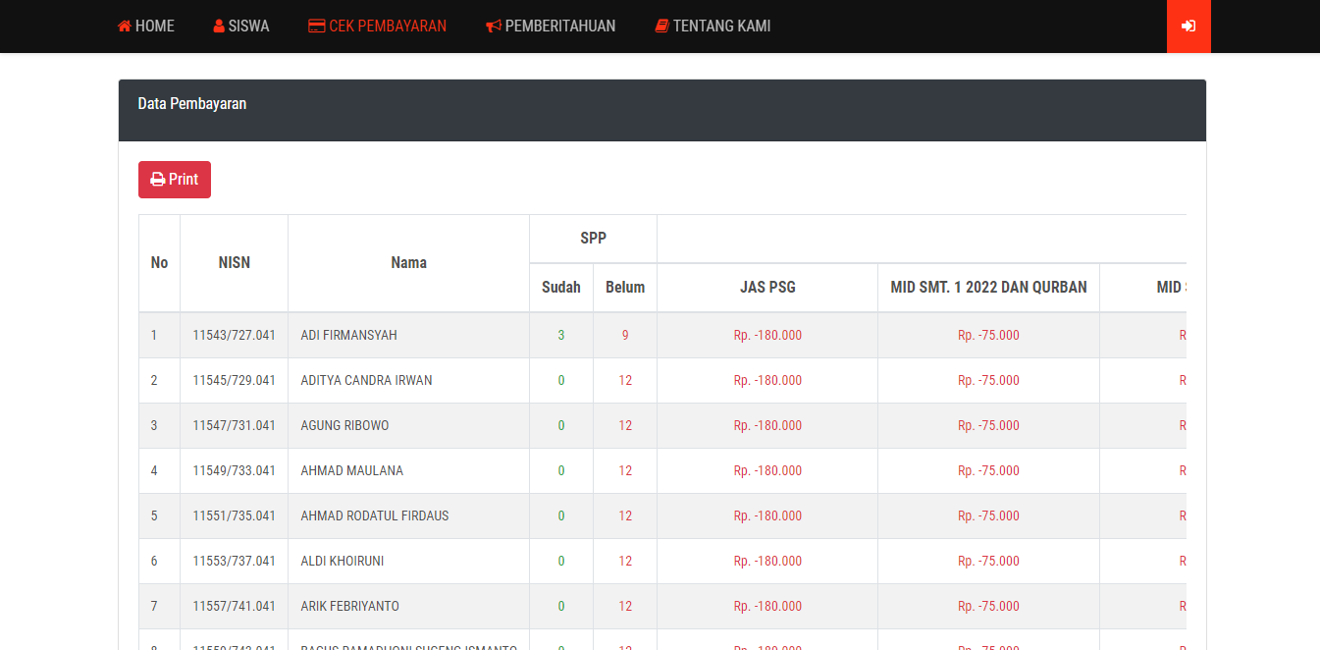Click the Data Pembayaran panel title
Screen dimensions: 1320x650
click(x=192, y=104)
